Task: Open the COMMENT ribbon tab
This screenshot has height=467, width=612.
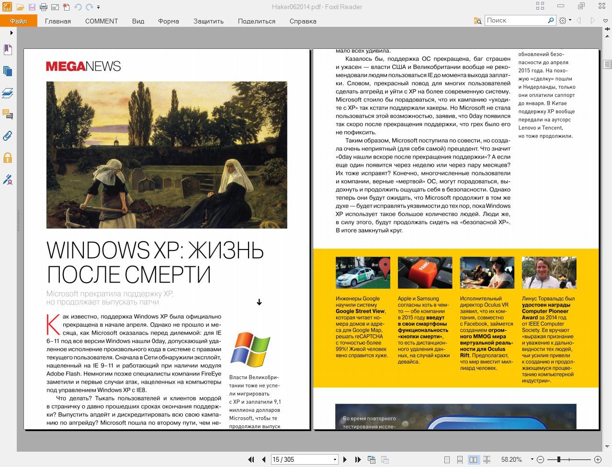Action: pos(102,21)
